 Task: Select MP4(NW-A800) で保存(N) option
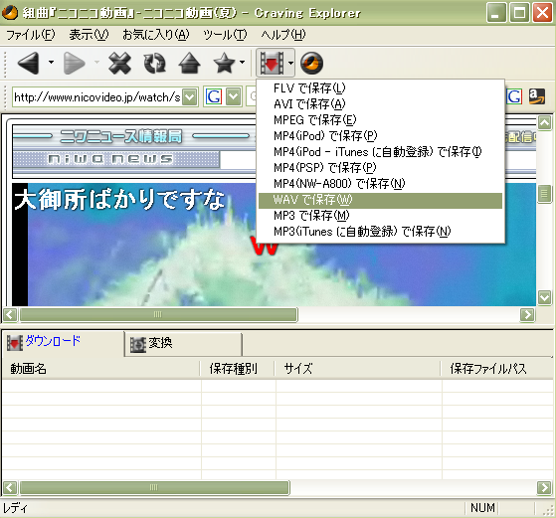tap(380, 184)
